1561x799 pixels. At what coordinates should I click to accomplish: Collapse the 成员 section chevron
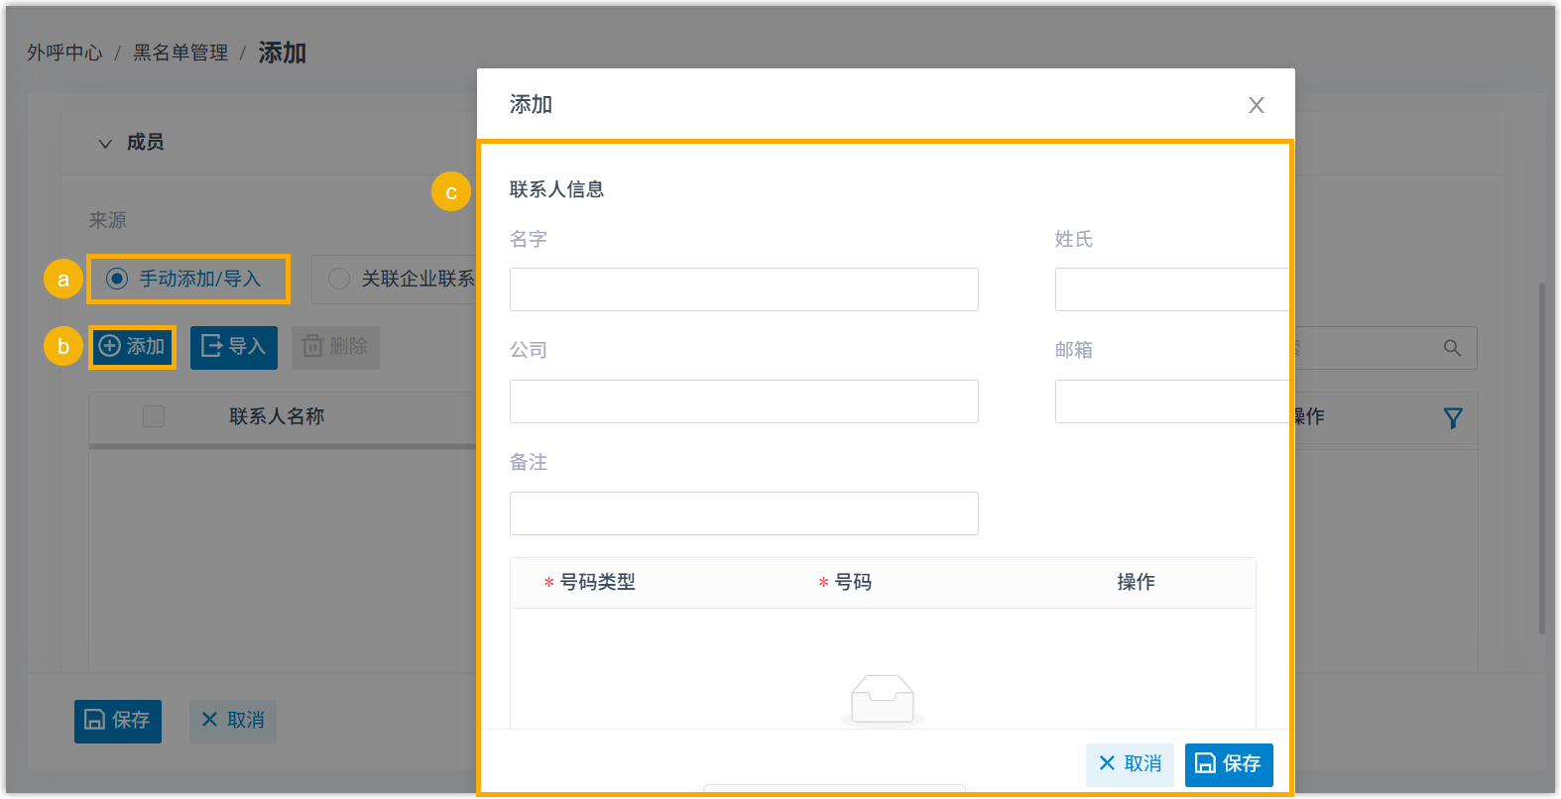(105, 144)
